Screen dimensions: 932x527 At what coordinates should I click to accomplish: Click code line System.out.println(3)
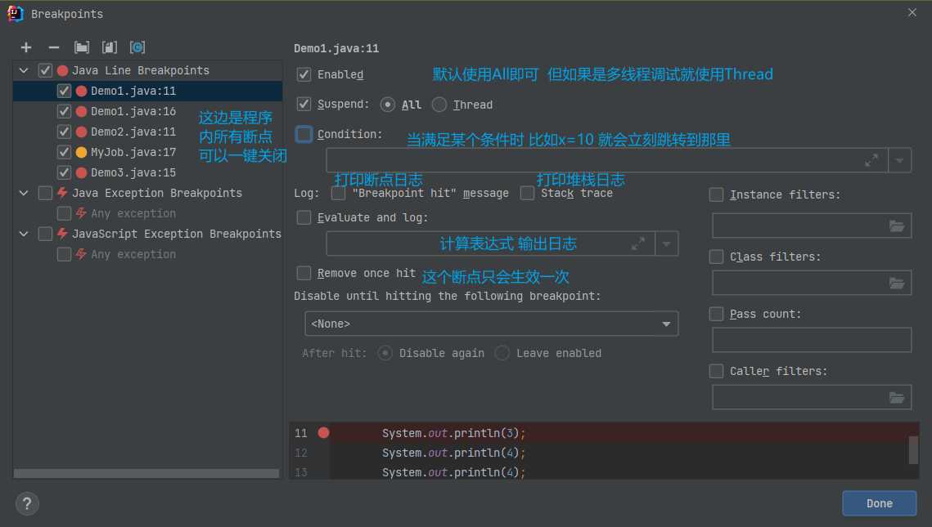(x=453, y=433)
